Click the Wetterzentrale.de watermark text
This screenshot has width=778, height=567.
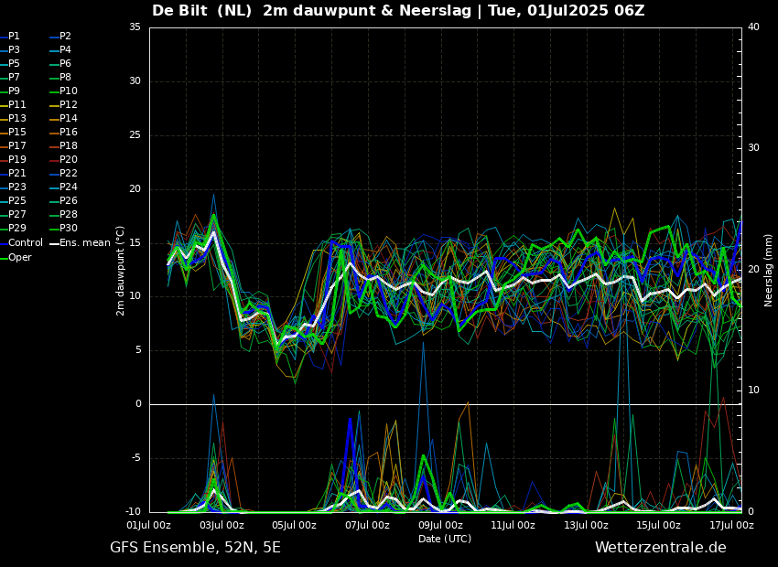[x=661, y=548]
